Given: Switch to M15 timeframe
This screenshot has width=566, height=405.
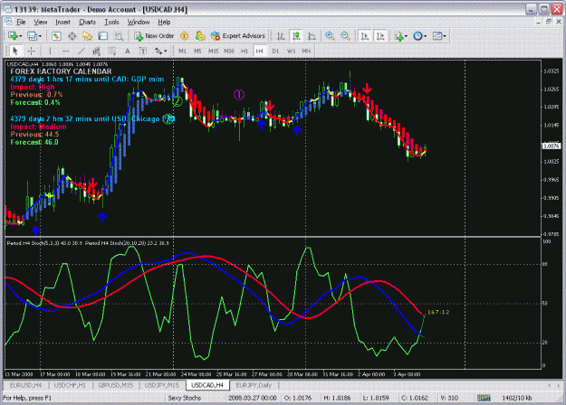Looking at the screenshot, I should tap(213, 51).
